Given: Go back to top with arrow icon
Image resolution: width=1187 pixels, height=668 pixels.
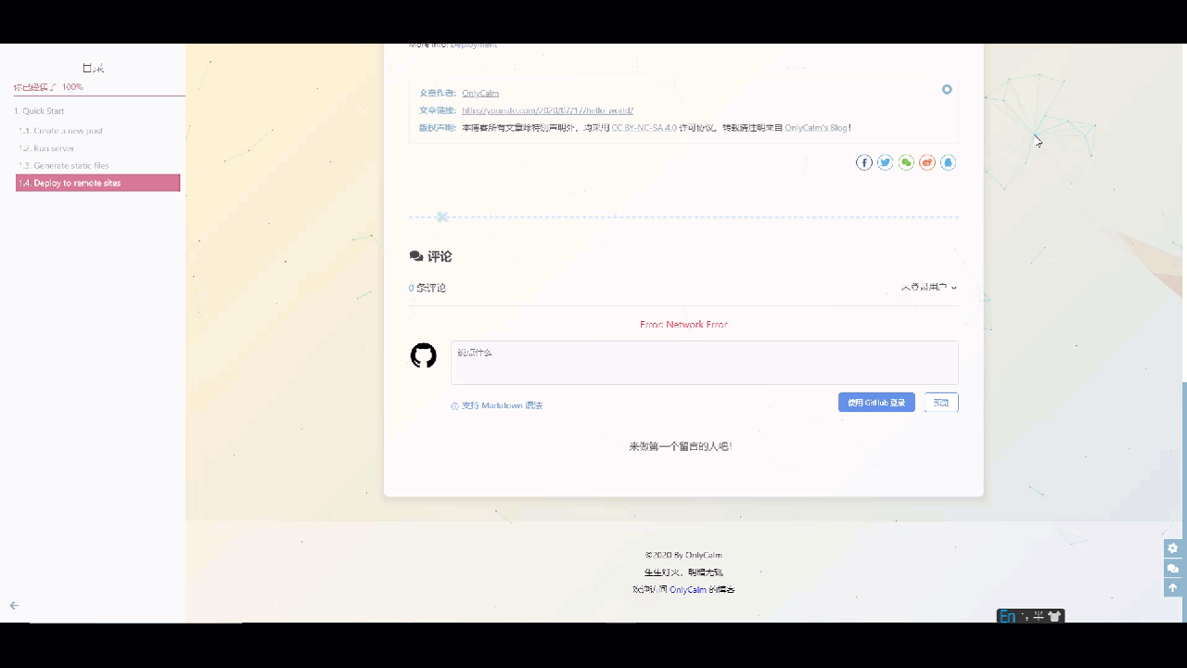Looking at the screenshot, I should click(x=1173, y=588).
